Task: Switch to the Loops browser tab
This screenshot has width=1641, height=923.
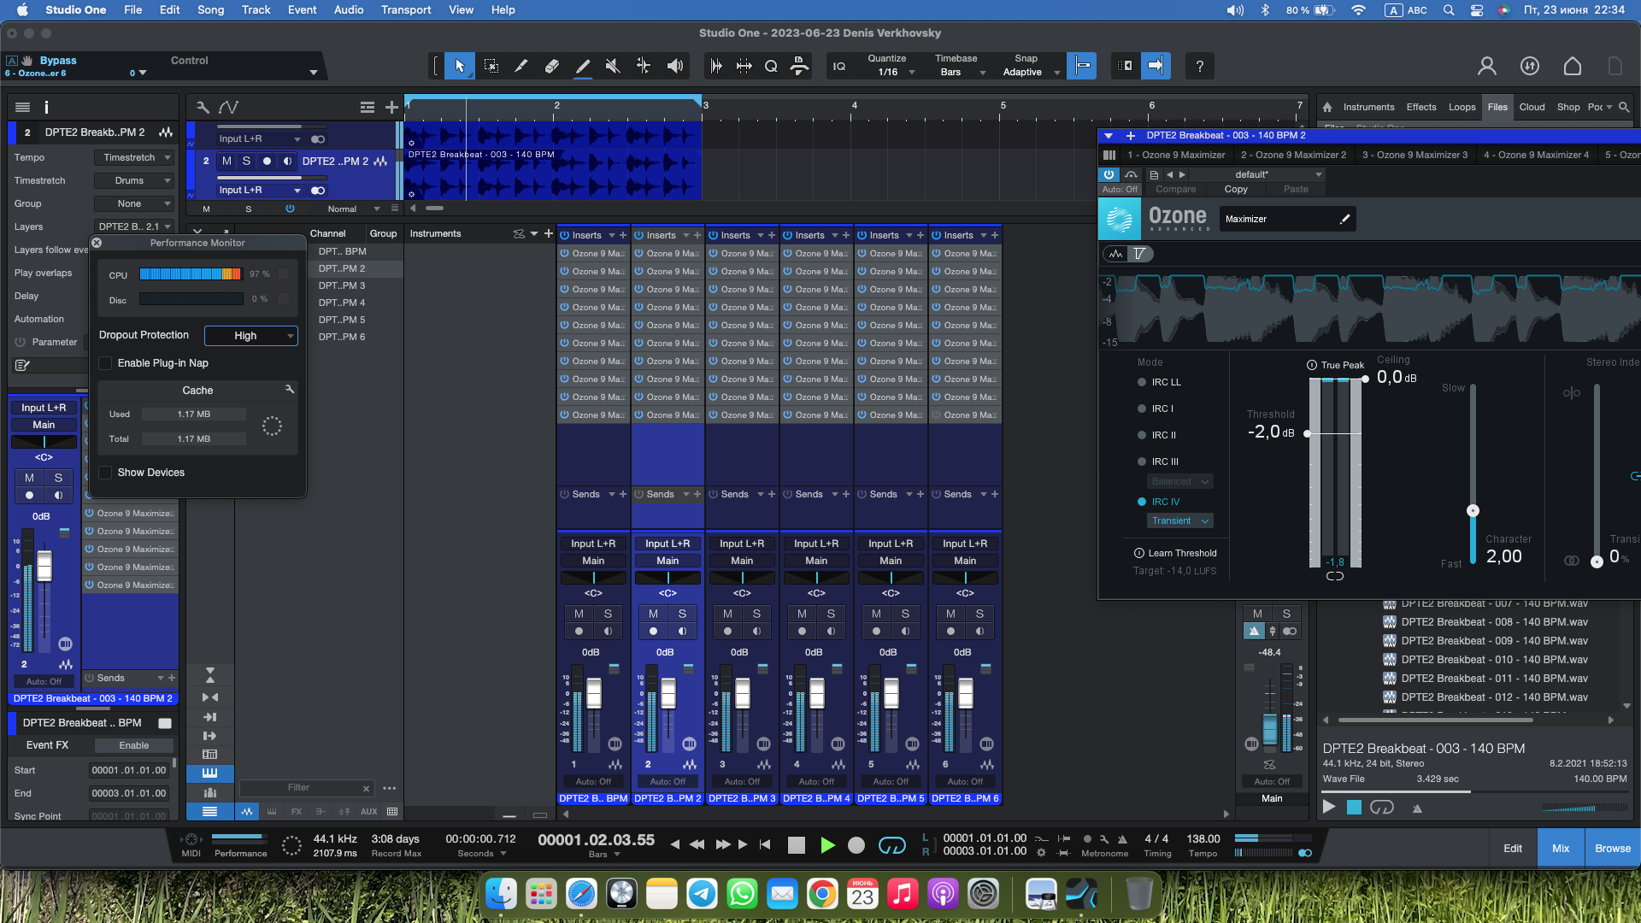Action: tap(1462, 107)
